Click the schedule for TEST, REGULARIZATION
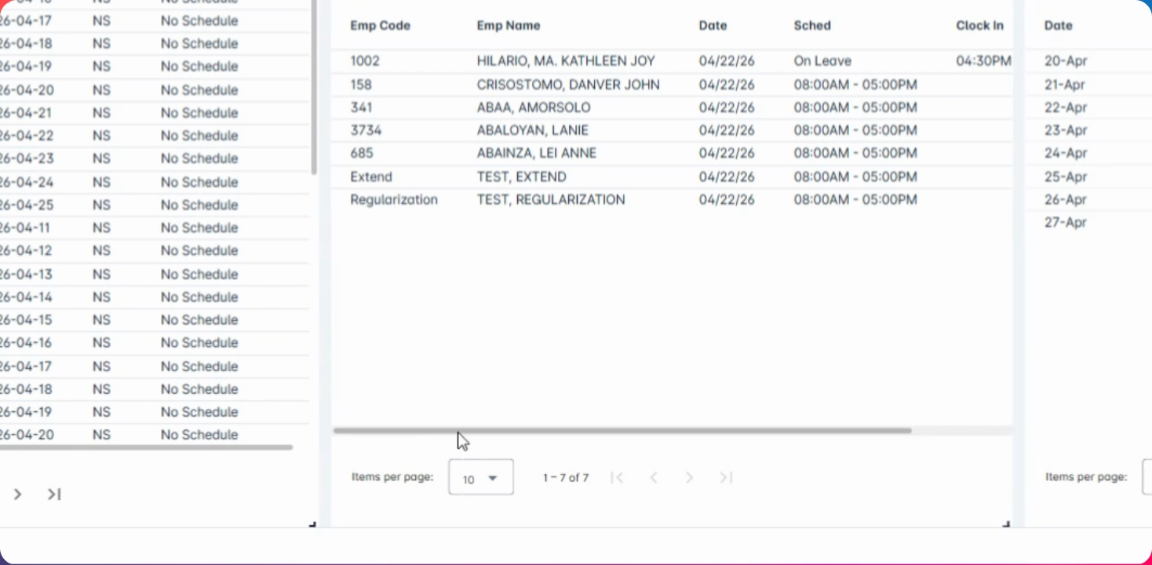1152x565 pixels. tap(855, 199)
